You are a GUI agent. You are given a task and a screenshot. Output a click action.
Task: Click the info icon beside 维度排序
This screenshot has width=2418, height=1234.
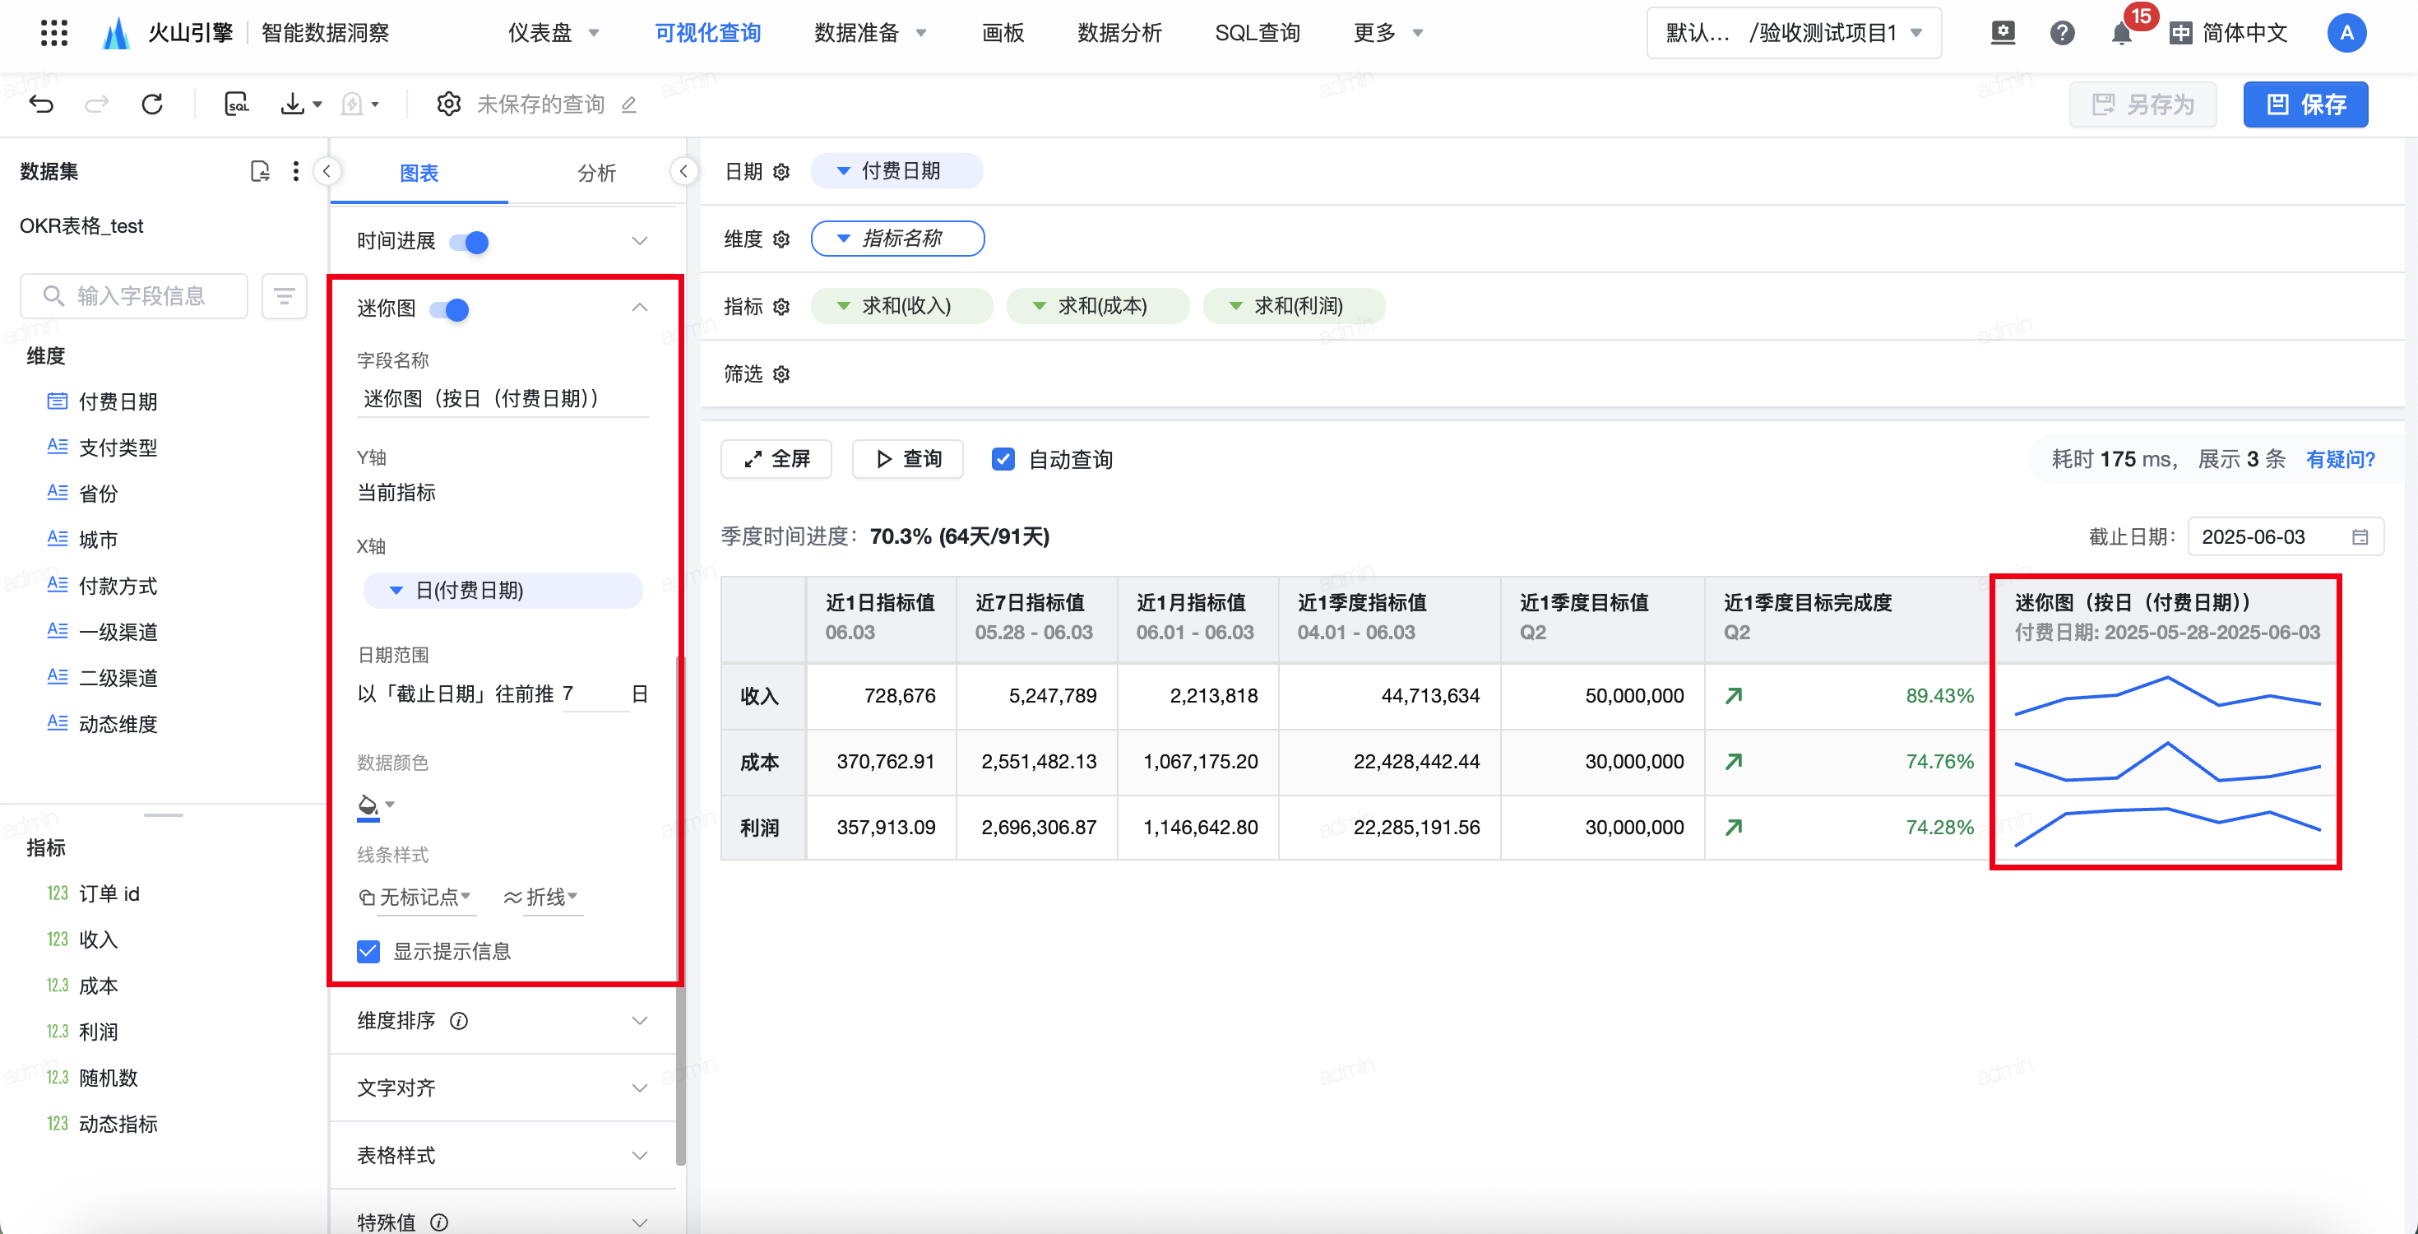(459, 1021)
